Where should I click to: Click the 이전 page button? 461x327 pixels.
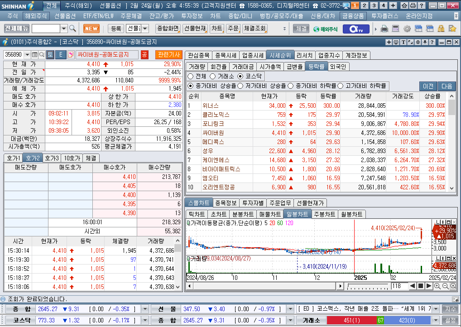point(428,86)
